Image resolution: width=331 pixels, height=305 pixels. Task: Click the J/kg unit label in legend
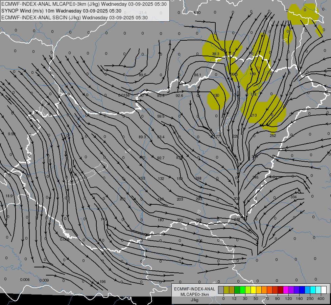pyautogui.click(x=194, y=300)
